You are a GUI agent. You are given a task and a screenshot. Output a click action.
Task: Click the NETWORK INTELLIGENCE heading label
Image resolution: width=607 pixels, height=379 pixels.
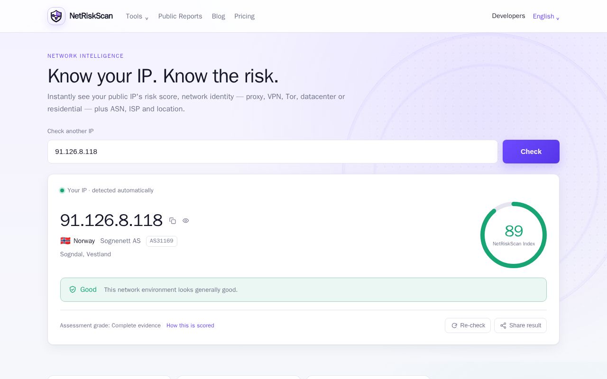(x=85, y=56)
